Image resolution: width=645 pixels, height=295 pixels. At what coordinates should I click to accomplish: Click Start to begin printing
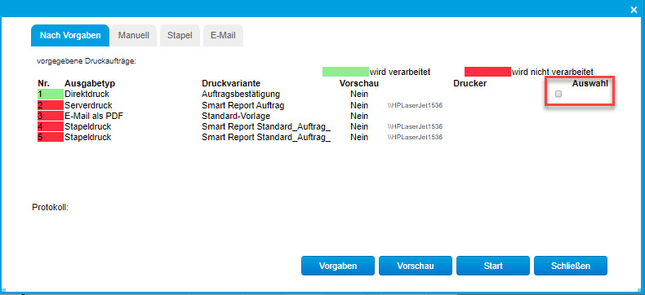click(493, 266)
